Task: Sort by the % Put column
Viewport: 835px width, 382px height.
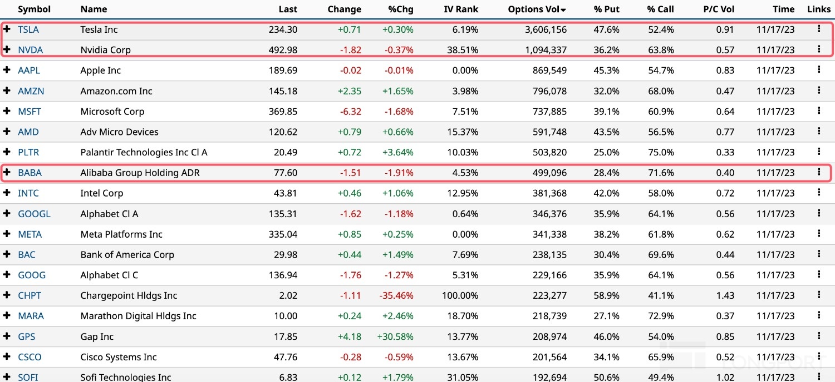Action: tap(607, 9)
